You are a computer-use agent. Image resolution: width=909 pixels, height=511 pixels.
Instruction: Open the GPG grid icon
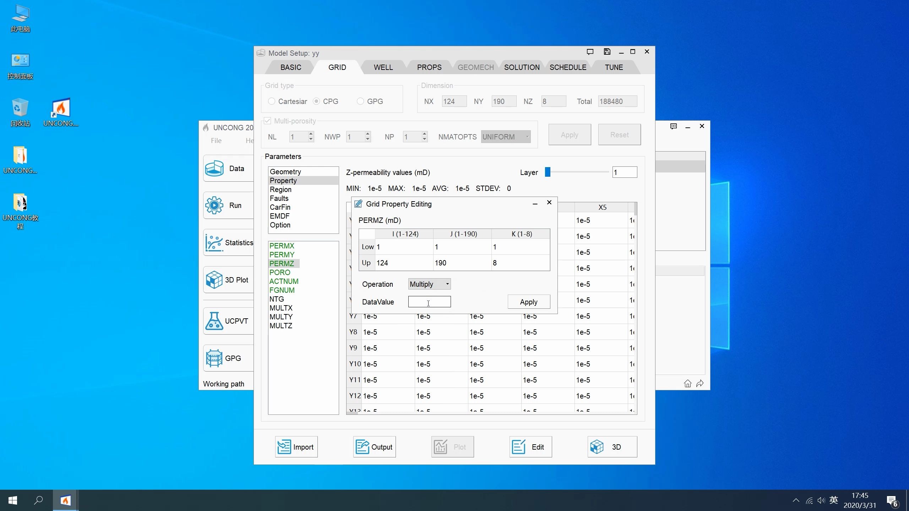pos(214,358)
